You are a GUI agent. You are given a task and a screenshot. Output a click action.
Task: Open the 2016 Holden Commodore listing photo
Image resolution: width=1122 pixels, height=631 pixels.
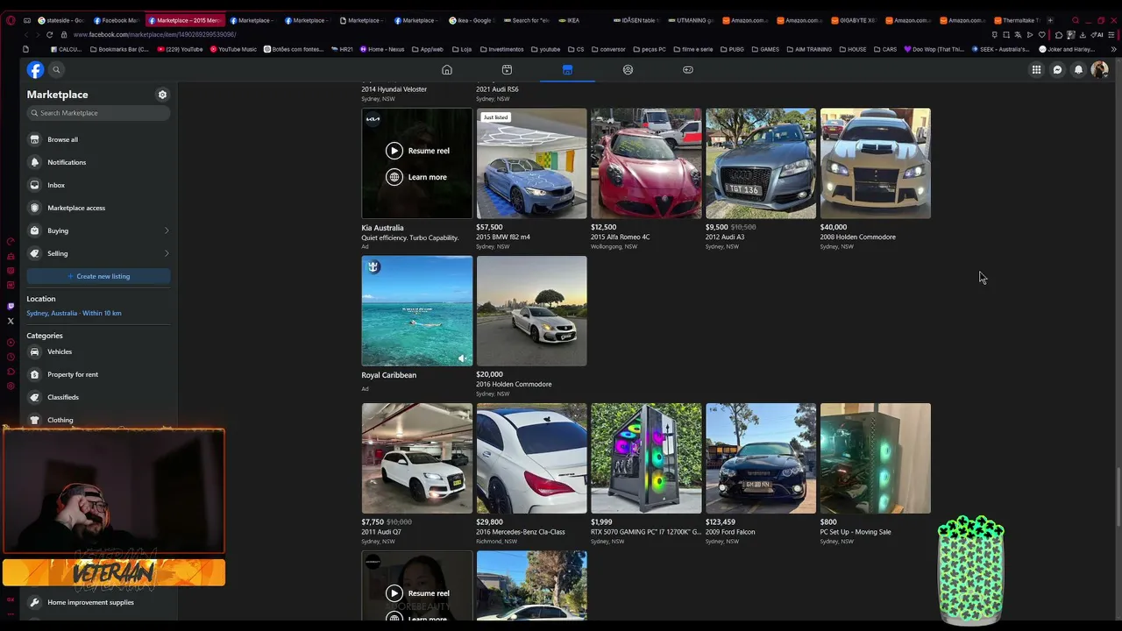531,311
